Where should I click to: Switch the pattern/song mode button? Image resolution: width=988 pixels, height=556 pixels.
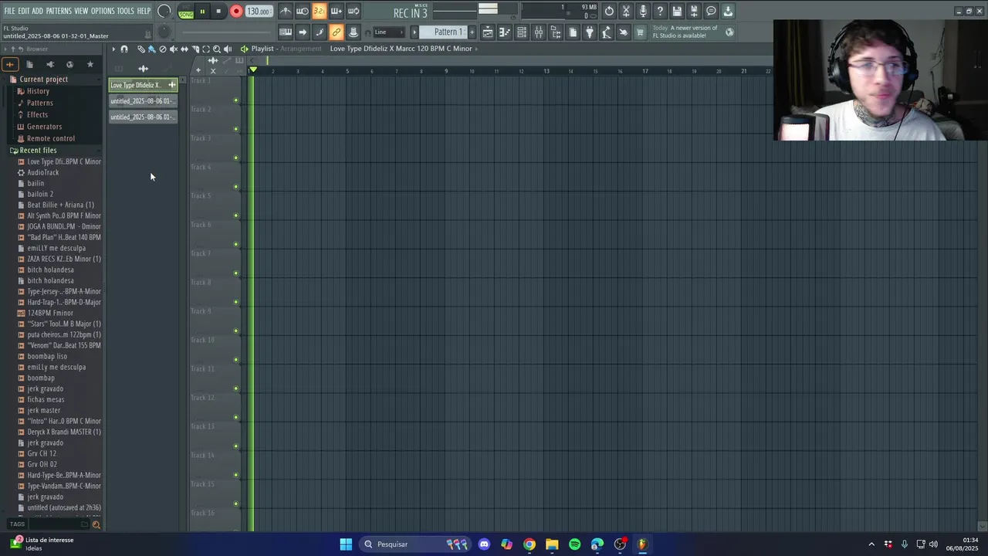(186, 12)
